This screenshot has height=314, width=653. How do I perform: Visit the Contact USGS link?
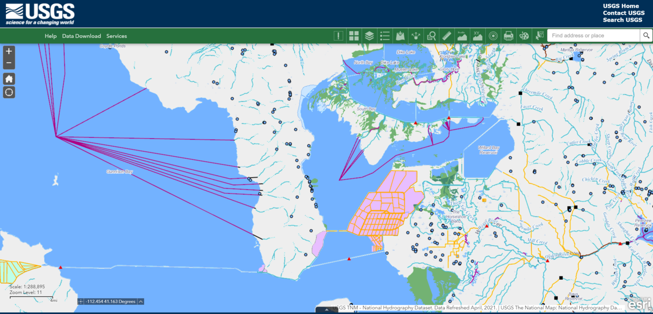624,13
